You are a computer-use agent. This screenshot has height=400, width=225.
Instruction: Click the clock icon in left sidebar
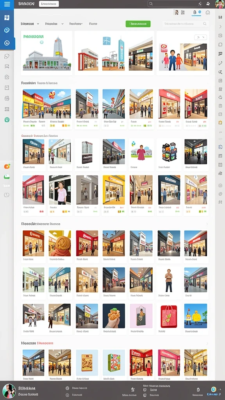7,195
